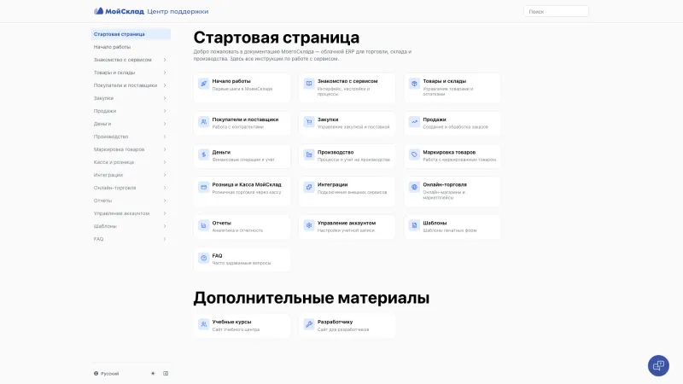Viewport: 683px width, 384px height.
Task: Open Начало работы card title
Action: point(231,81)
